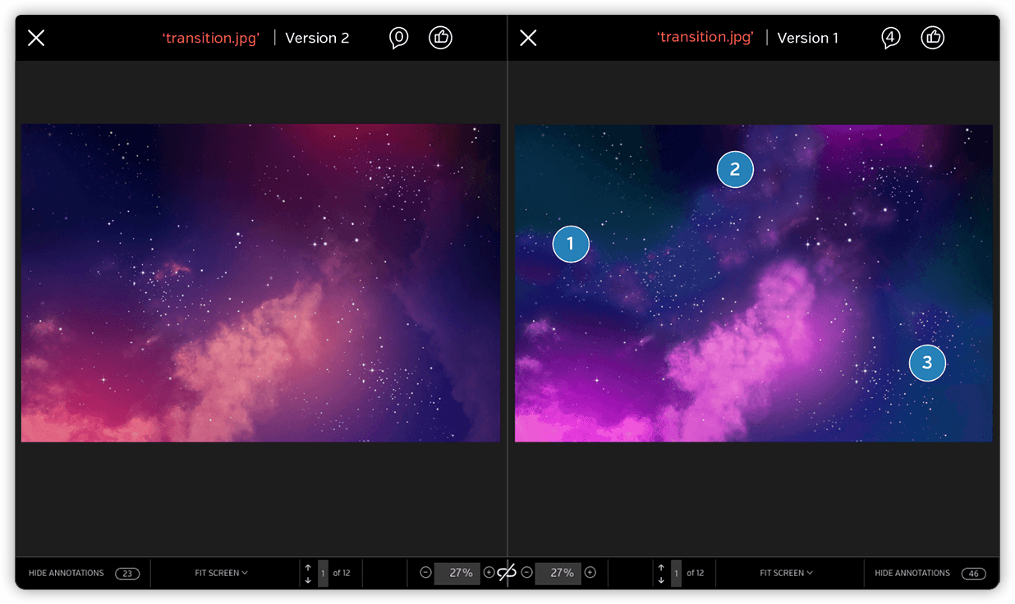
Task: Open annotation marker 3 on image
Action: tap(927, 363)
